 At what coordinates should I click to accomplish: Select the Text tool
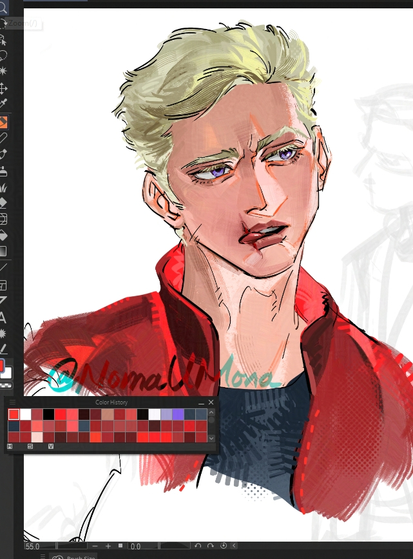tap(4, 317)
